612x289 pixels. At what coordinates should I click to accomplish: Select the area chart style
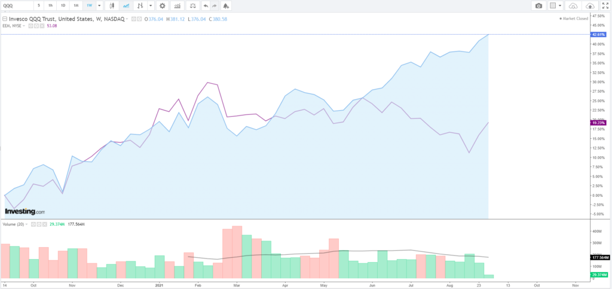pyautogui.click(x=126, y=6)
